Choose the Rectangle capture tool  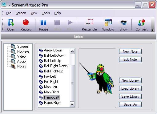click(89, 25)
